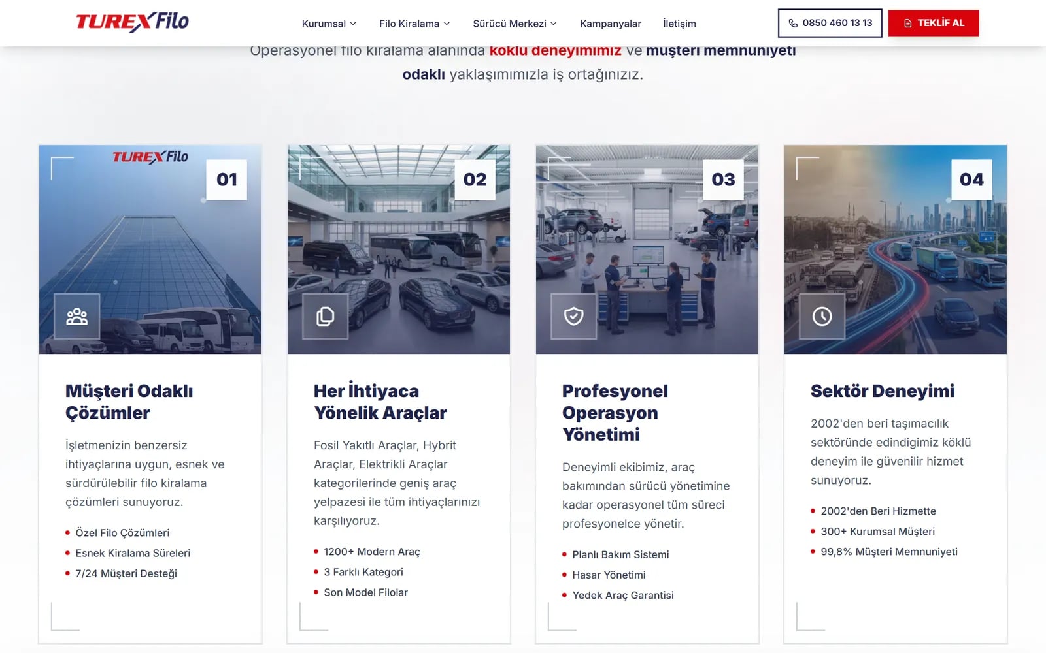The height and width of the screenshot is (653, 1046).
Task: Expand the Filo Kiralama dropdown menu
Action: [414, 24]
